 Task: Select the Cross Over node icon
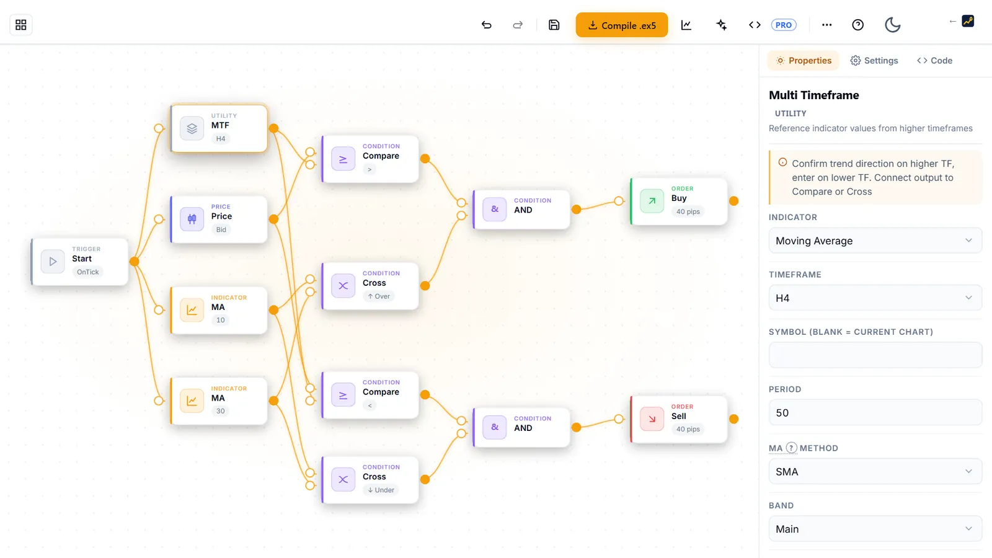[x=343, y=286]
